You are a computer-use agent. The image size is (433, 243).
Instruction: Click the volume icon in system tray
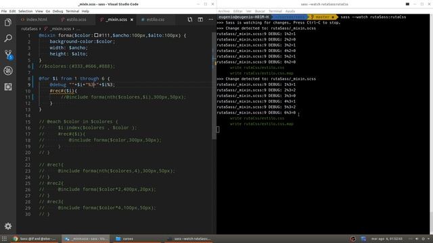pyautogui.click(x=417, y=239)
